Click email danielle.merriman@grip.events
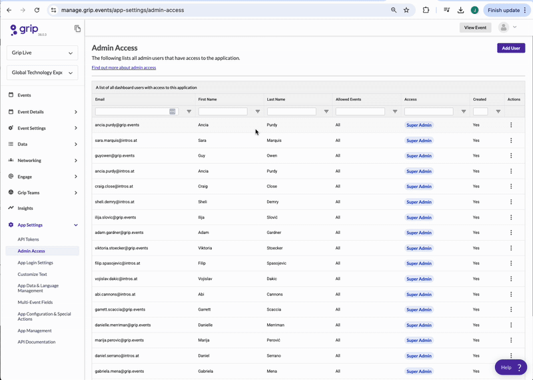The width and height of the screenshot is (533, 380). (x=123, y=325)
